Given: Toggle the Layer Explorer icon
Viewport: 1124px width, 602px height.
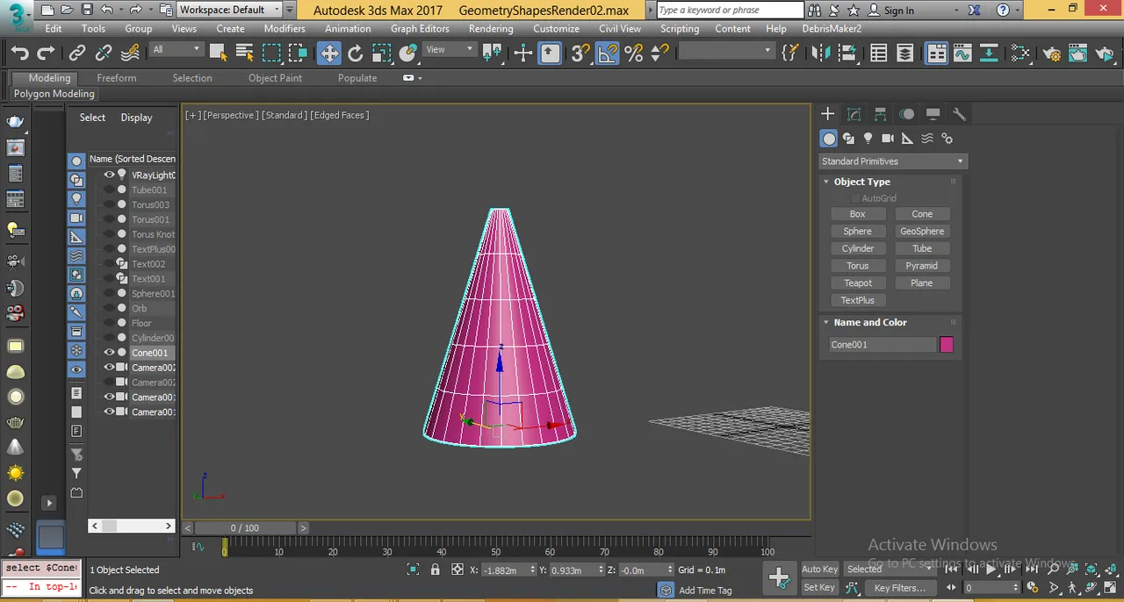Looking at the screenshot, I should (905, 54).
